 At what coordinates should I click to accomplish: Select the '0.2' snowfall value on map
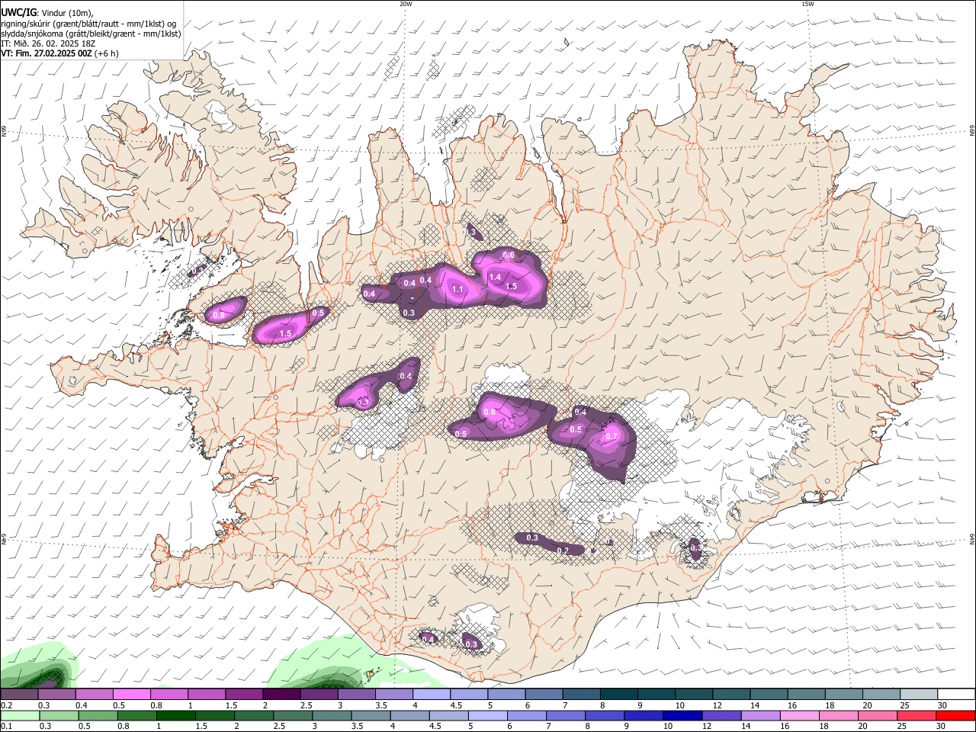(x=563, y=551)
